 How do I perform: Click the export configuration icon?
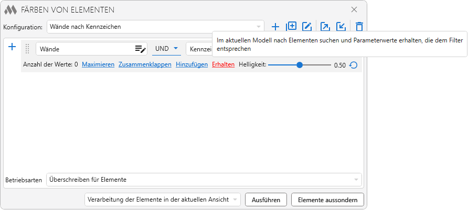coord(325,27)
